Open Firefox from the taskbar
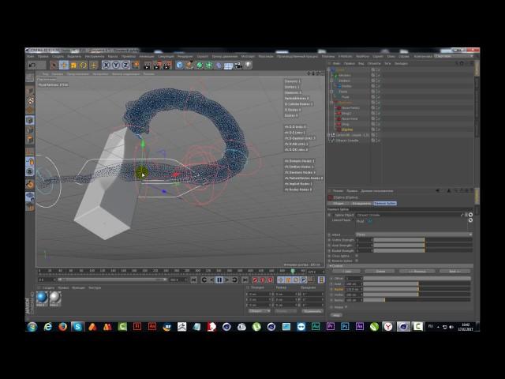Image resolution: width=505 pixels, height=379 pixels. pos(62,327)
